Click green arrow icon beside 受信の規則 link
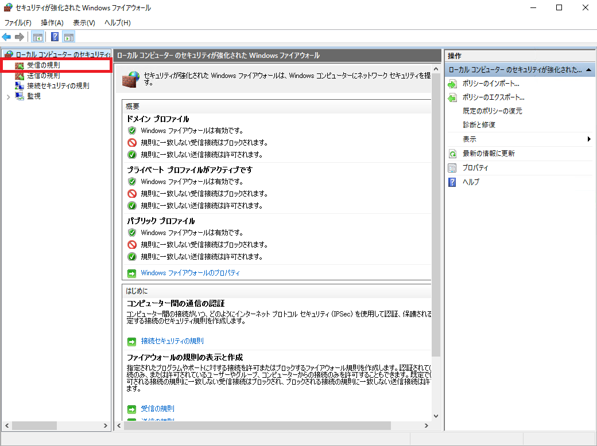Image resolution: width=597 pixels, height=446 pixels. point(131,409)
